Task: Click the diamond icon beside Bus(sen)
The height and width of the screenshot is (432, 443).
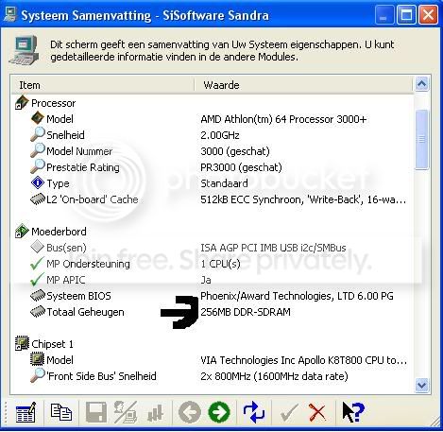Action: pyautogui.click(x=37, y=247)
